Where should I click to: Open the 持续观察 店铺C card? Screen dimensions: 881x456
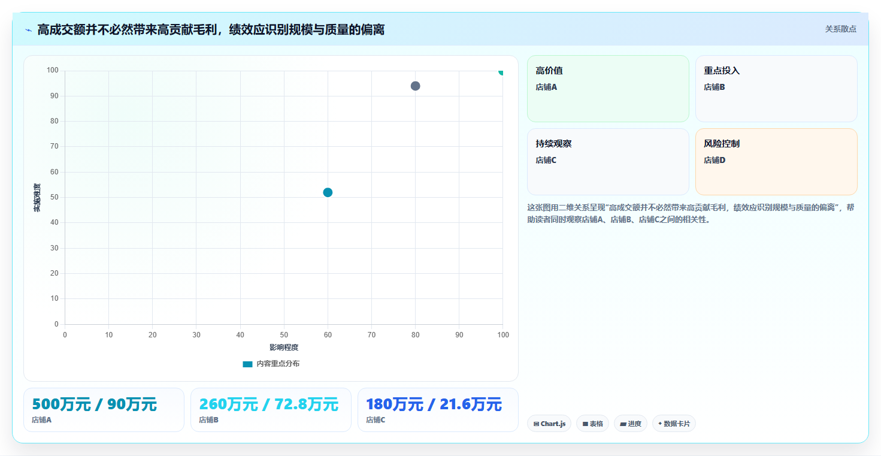point(608,162)
